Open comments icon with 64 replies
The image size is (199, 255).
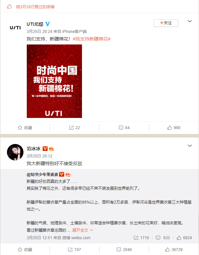coord(121,127)
